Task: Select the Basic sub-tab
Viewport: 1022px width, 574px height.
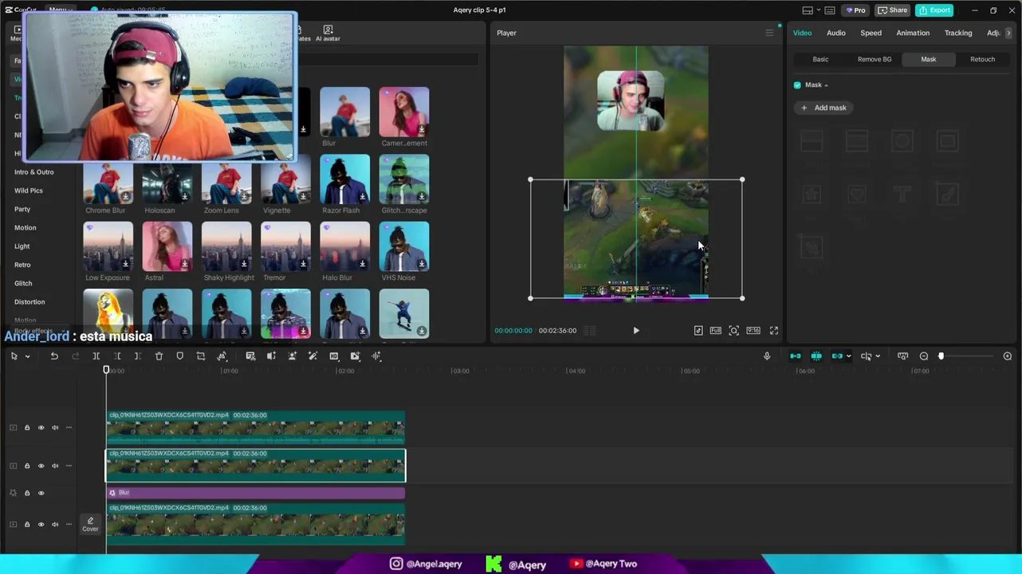Action: click(x=820, y=59)
